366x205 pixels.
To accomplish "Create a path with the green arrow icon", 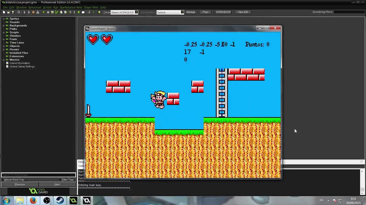I will pyautogui.click(x=57, y=12).
